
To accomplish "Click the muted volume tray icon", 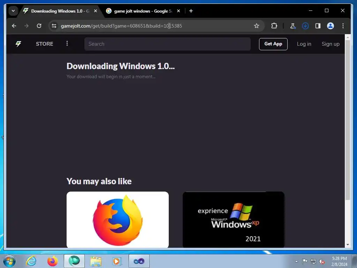I will 321,262.
